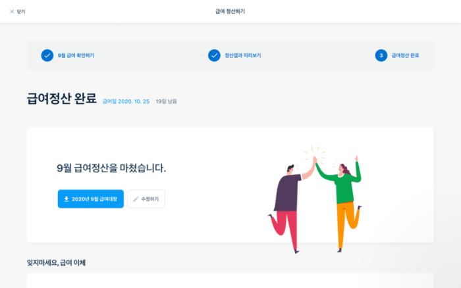Click the 9월 급여정산을 마쳤습니다. message
461x288 pixels.
click(111, 168)
